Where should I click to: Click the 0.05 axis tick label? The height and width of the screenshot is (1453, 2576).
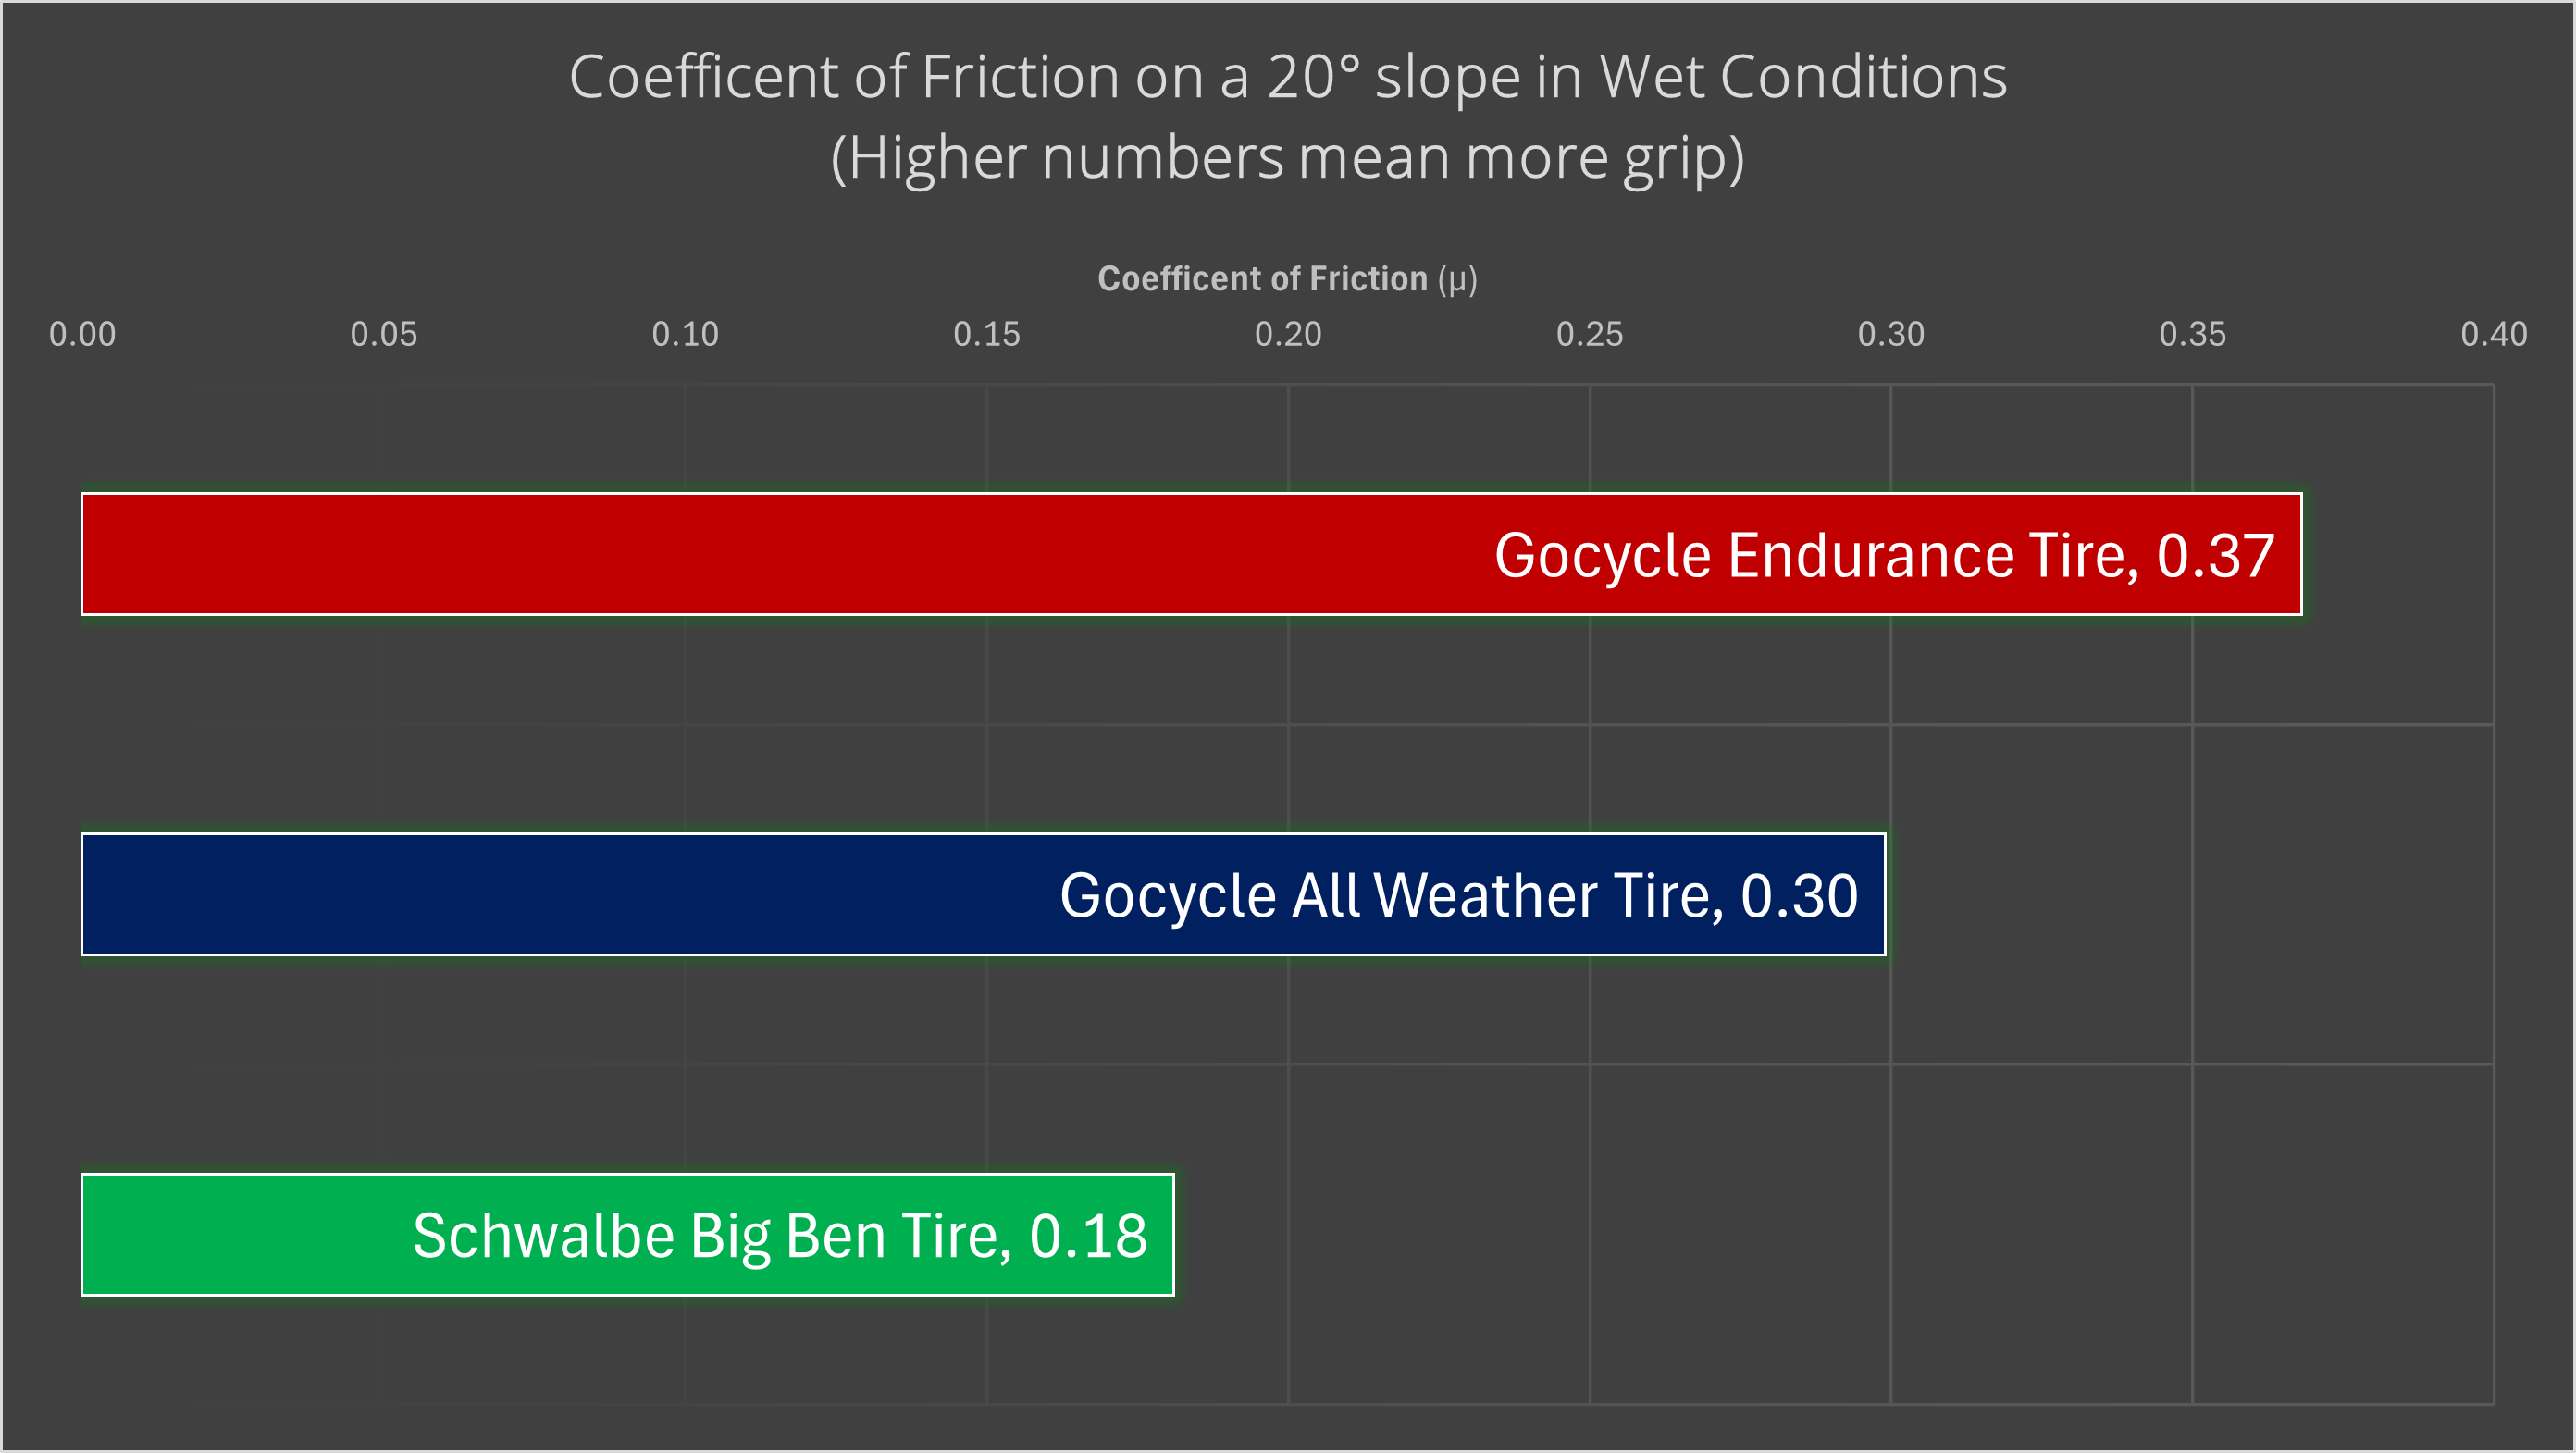point(384,334)
